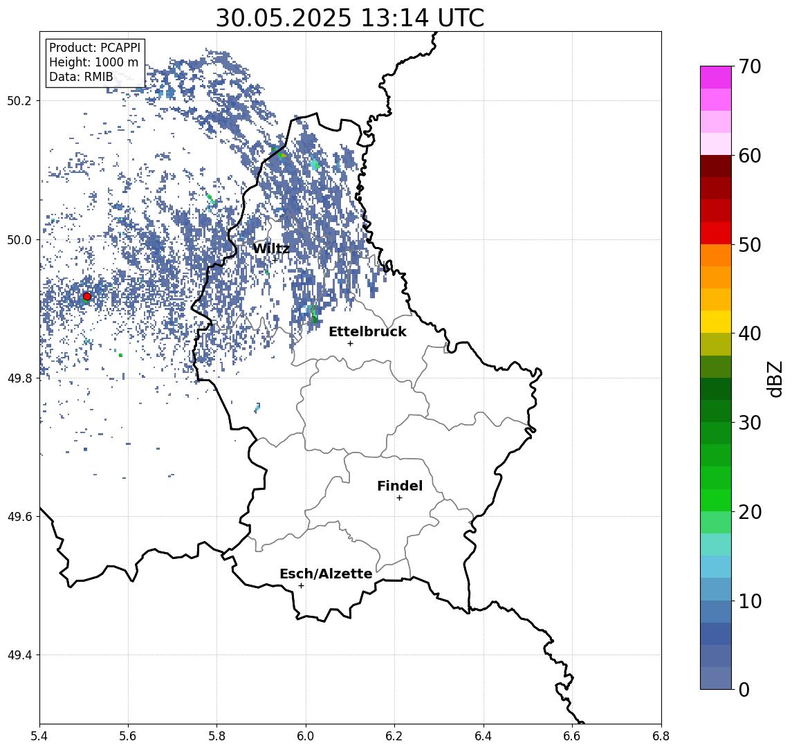Click the 6.8 longitude tick label

click(661, 736)
